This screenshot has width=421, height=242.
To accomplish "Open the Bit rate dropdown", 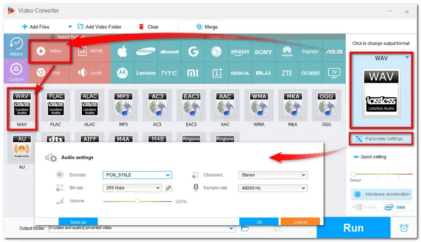I will point(132,188).
